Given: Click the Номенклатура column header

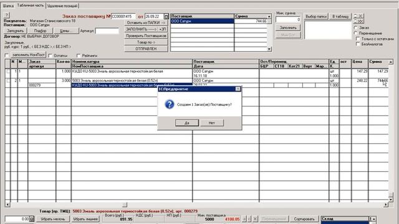Looking at the screenshot, I should click(x=132, y=62).
